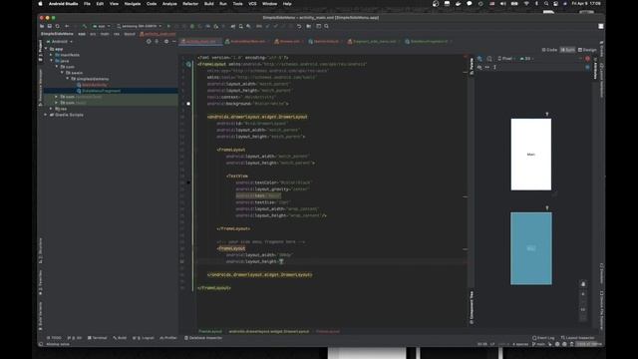Expand the res folder
638x359 pixels.
click(x=51, y=109)
